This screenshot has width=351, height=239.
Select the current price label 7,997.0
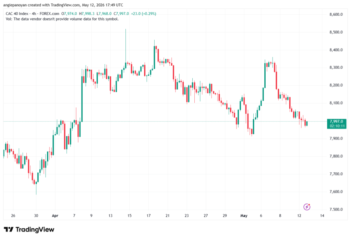(337, 121)
